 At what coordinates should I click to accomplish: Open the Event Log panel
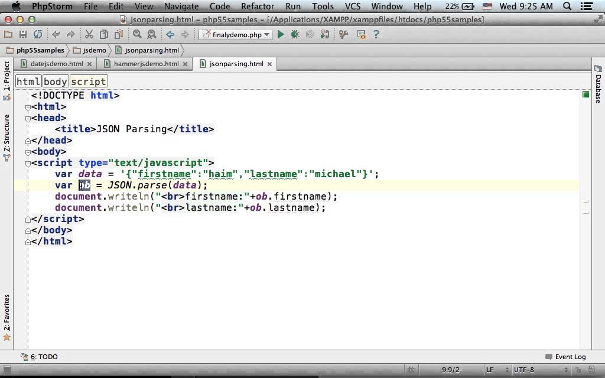point(565,357)
